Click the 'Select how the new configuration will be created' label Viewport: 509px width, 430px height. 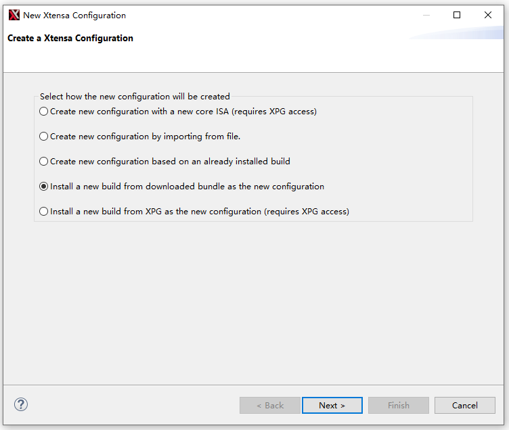(x=135, y=96)
